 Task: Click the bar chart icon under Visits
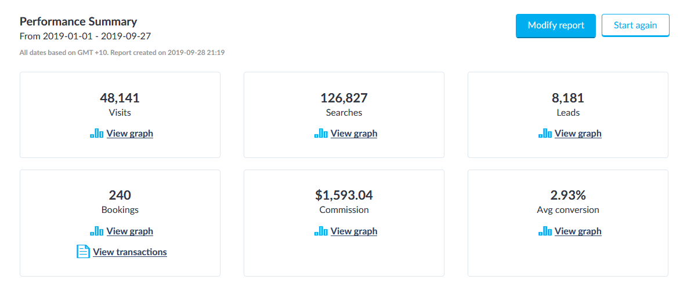(x=97, y=134)
